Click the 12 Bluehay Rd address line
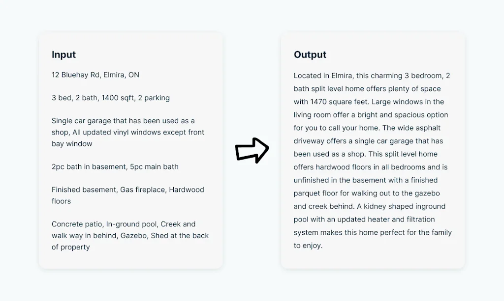Image resolution: width=504 pixels, height=301 pixels. (95, 75)
